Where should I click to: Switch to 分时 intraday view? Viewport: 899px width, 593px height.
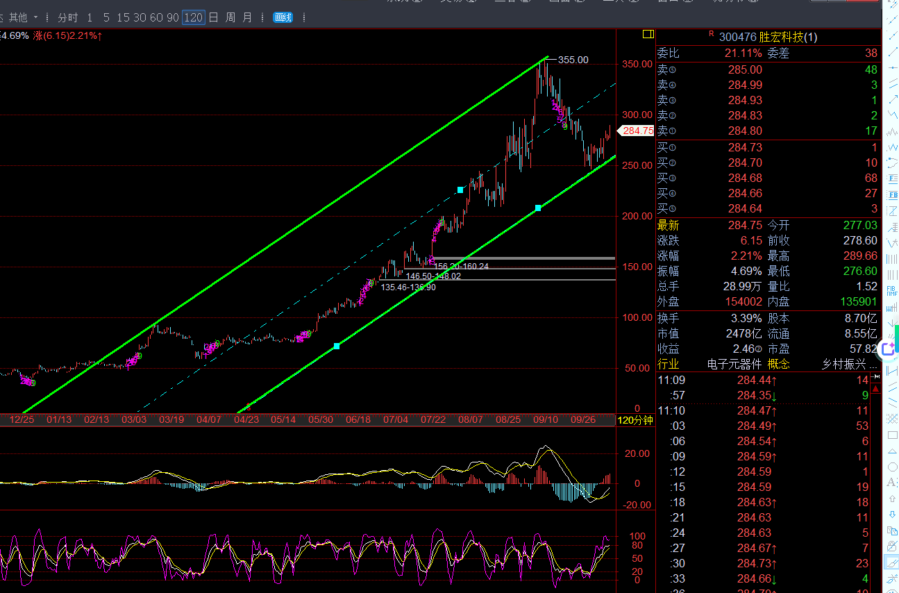coord(67,17)
